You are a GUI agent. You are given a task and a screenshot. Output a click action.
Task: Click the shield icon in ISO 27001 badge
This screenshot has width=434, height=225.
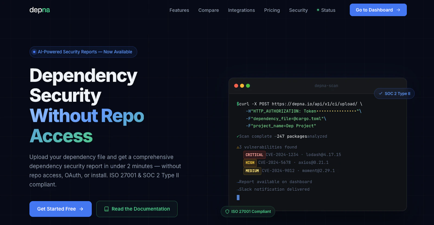tap(227, 212)
